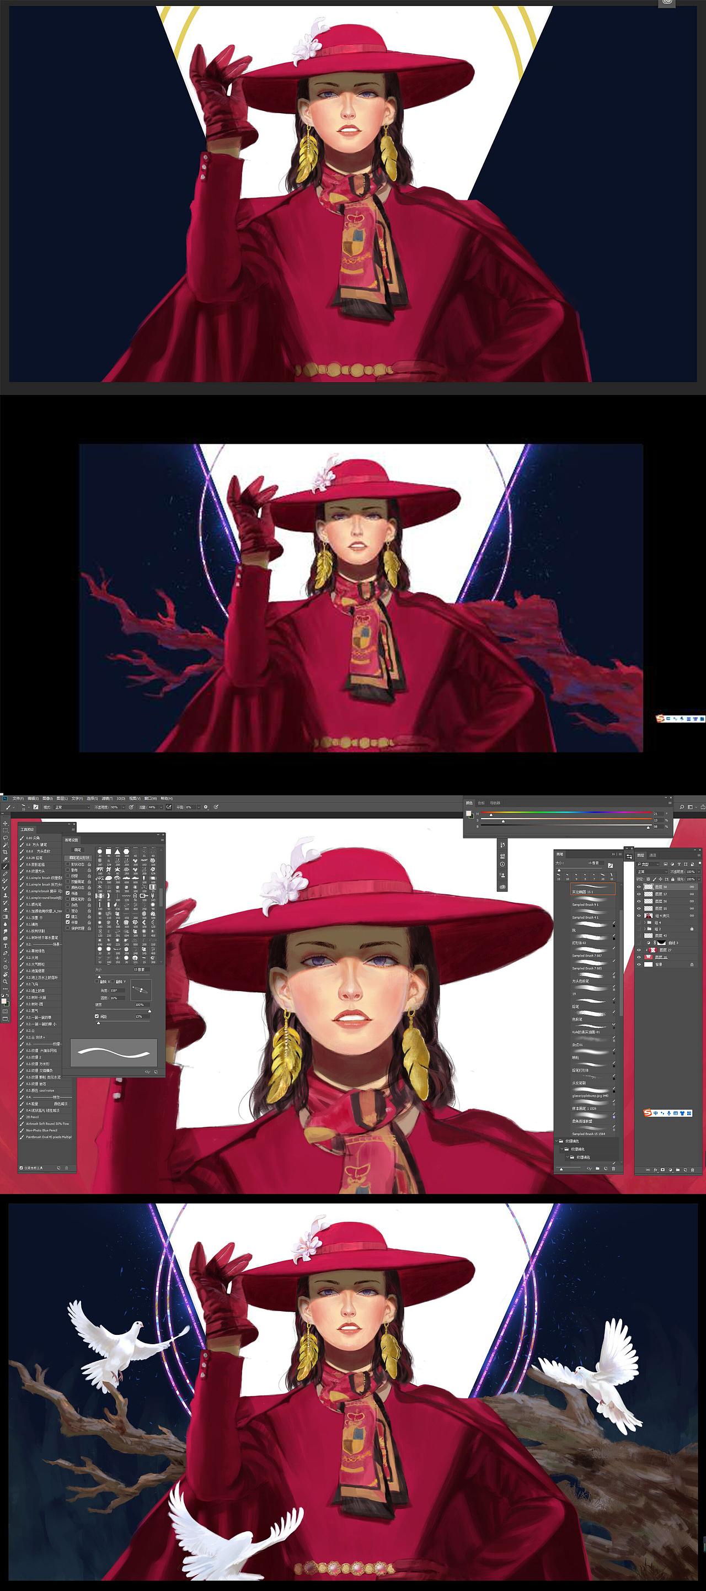
Task: Expand the 组 4 layer group
Action: tap(645, 922)
